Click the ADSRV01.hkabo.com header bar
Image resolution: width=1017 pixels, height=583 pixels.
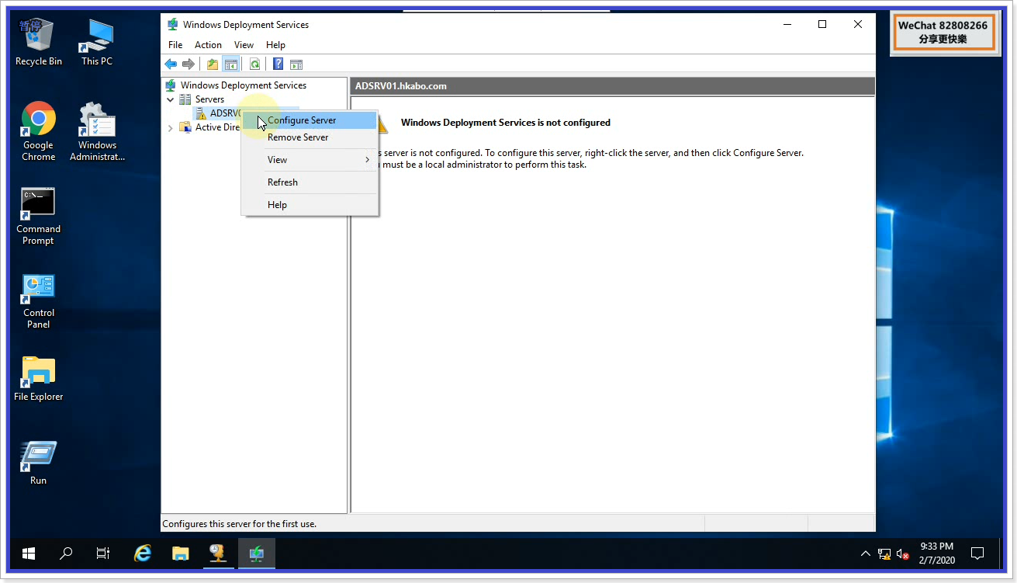613,86
